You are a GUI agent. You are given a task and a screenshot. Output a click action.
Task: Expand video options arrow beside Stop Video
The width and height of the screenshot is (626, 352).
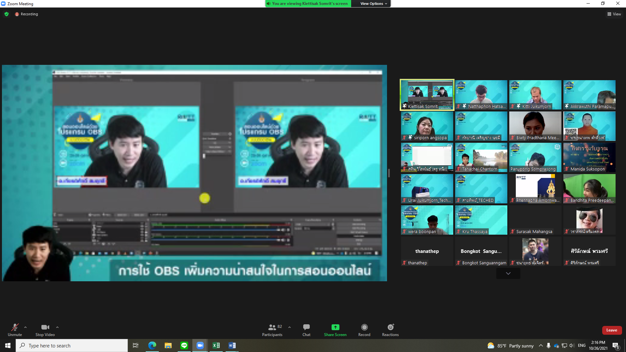(57, 327)
